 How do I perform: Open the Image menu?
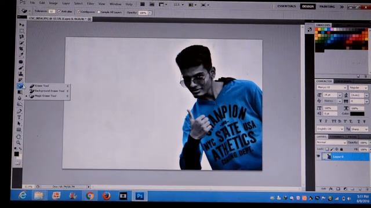(x=53, y=3)
